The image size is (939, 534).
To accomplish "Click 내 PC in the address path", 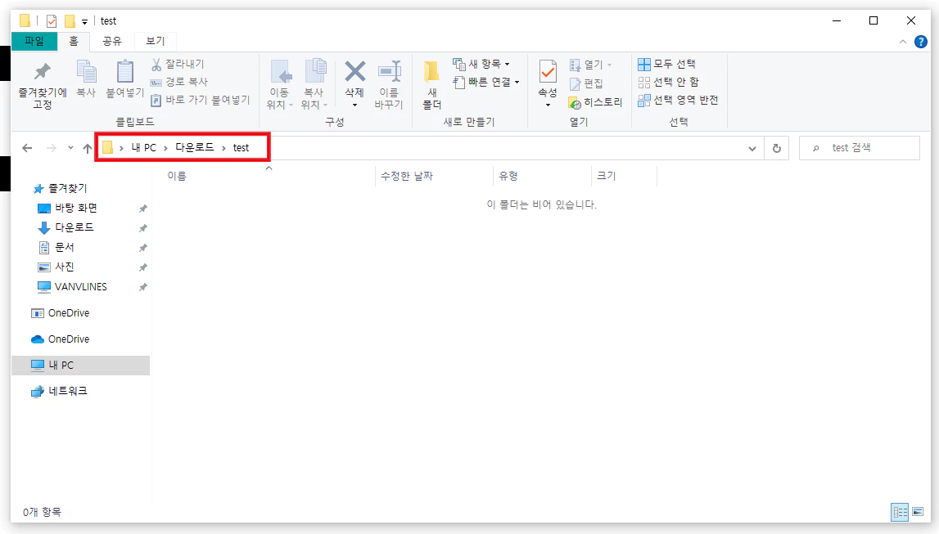I will point(144,148).
